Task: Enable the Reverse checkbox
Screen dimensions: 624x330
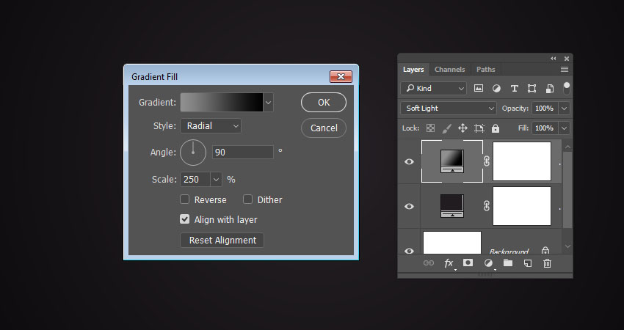Action: [185, 199]
